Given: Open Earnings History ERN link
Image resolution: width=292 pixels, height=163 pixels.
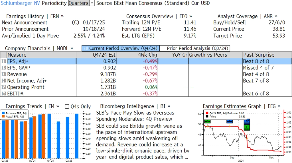Looking at the screenshot, I should click(35, 16).
